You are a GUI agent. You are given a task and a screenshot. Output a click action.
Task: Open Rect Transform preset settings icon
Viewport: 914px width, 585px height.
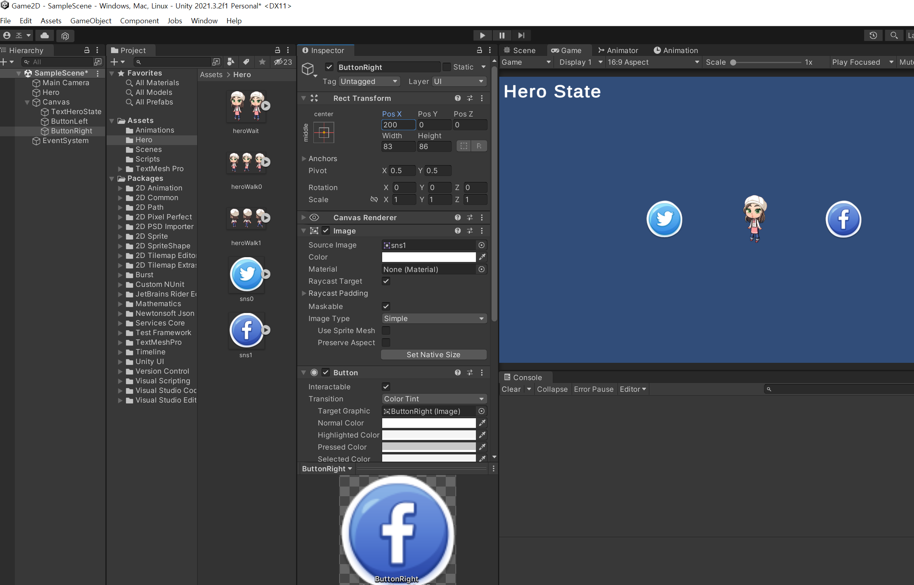click(x=470, y=98)
